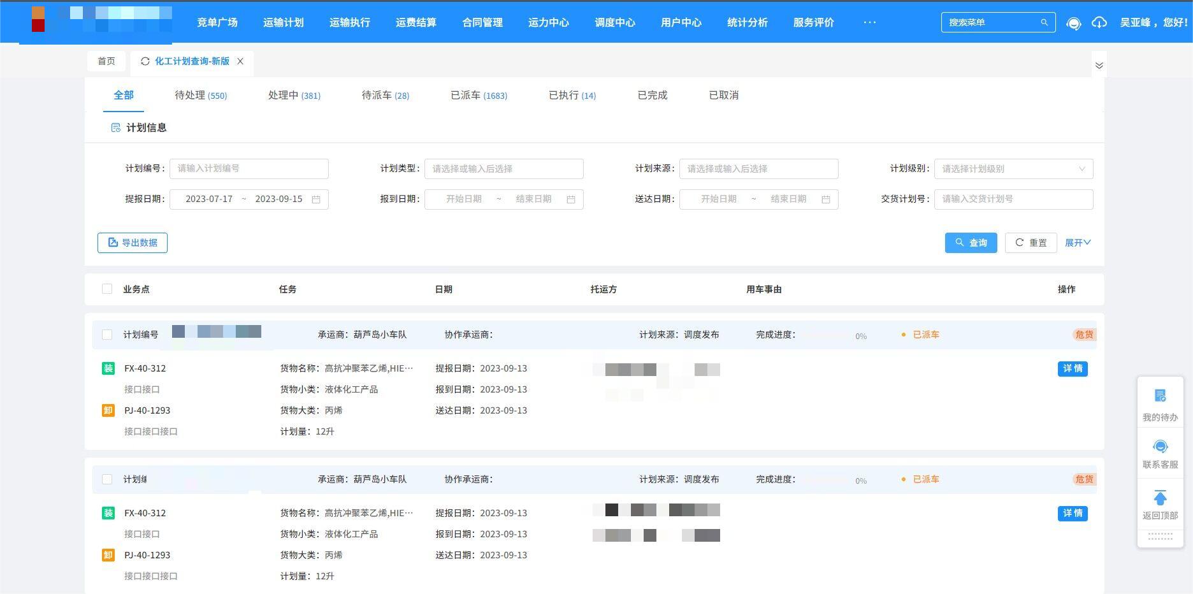Focus the 交货计划号 input field
The width and height of the screenshot is (1193, 594).
coord(1013,199)
